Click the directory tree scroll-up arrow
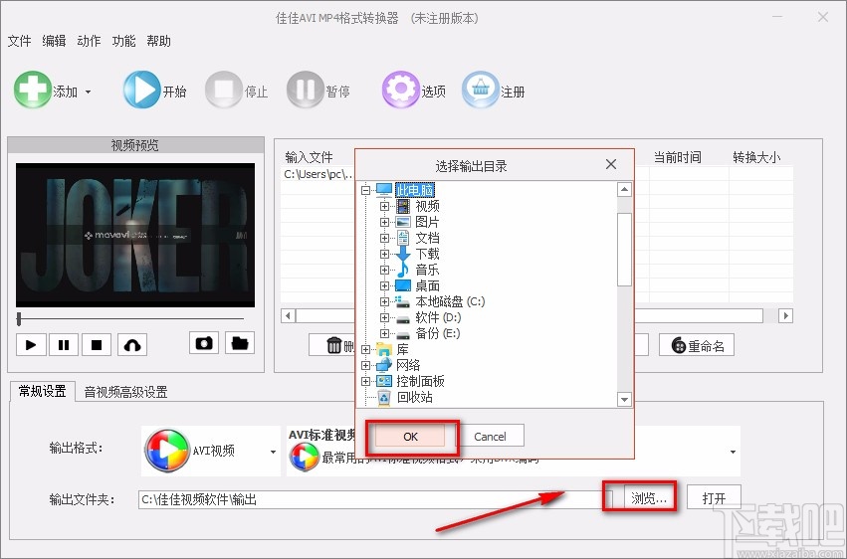The width and height of the screenshot is (847, 559). pyautogui.click(x=624, y=189)
